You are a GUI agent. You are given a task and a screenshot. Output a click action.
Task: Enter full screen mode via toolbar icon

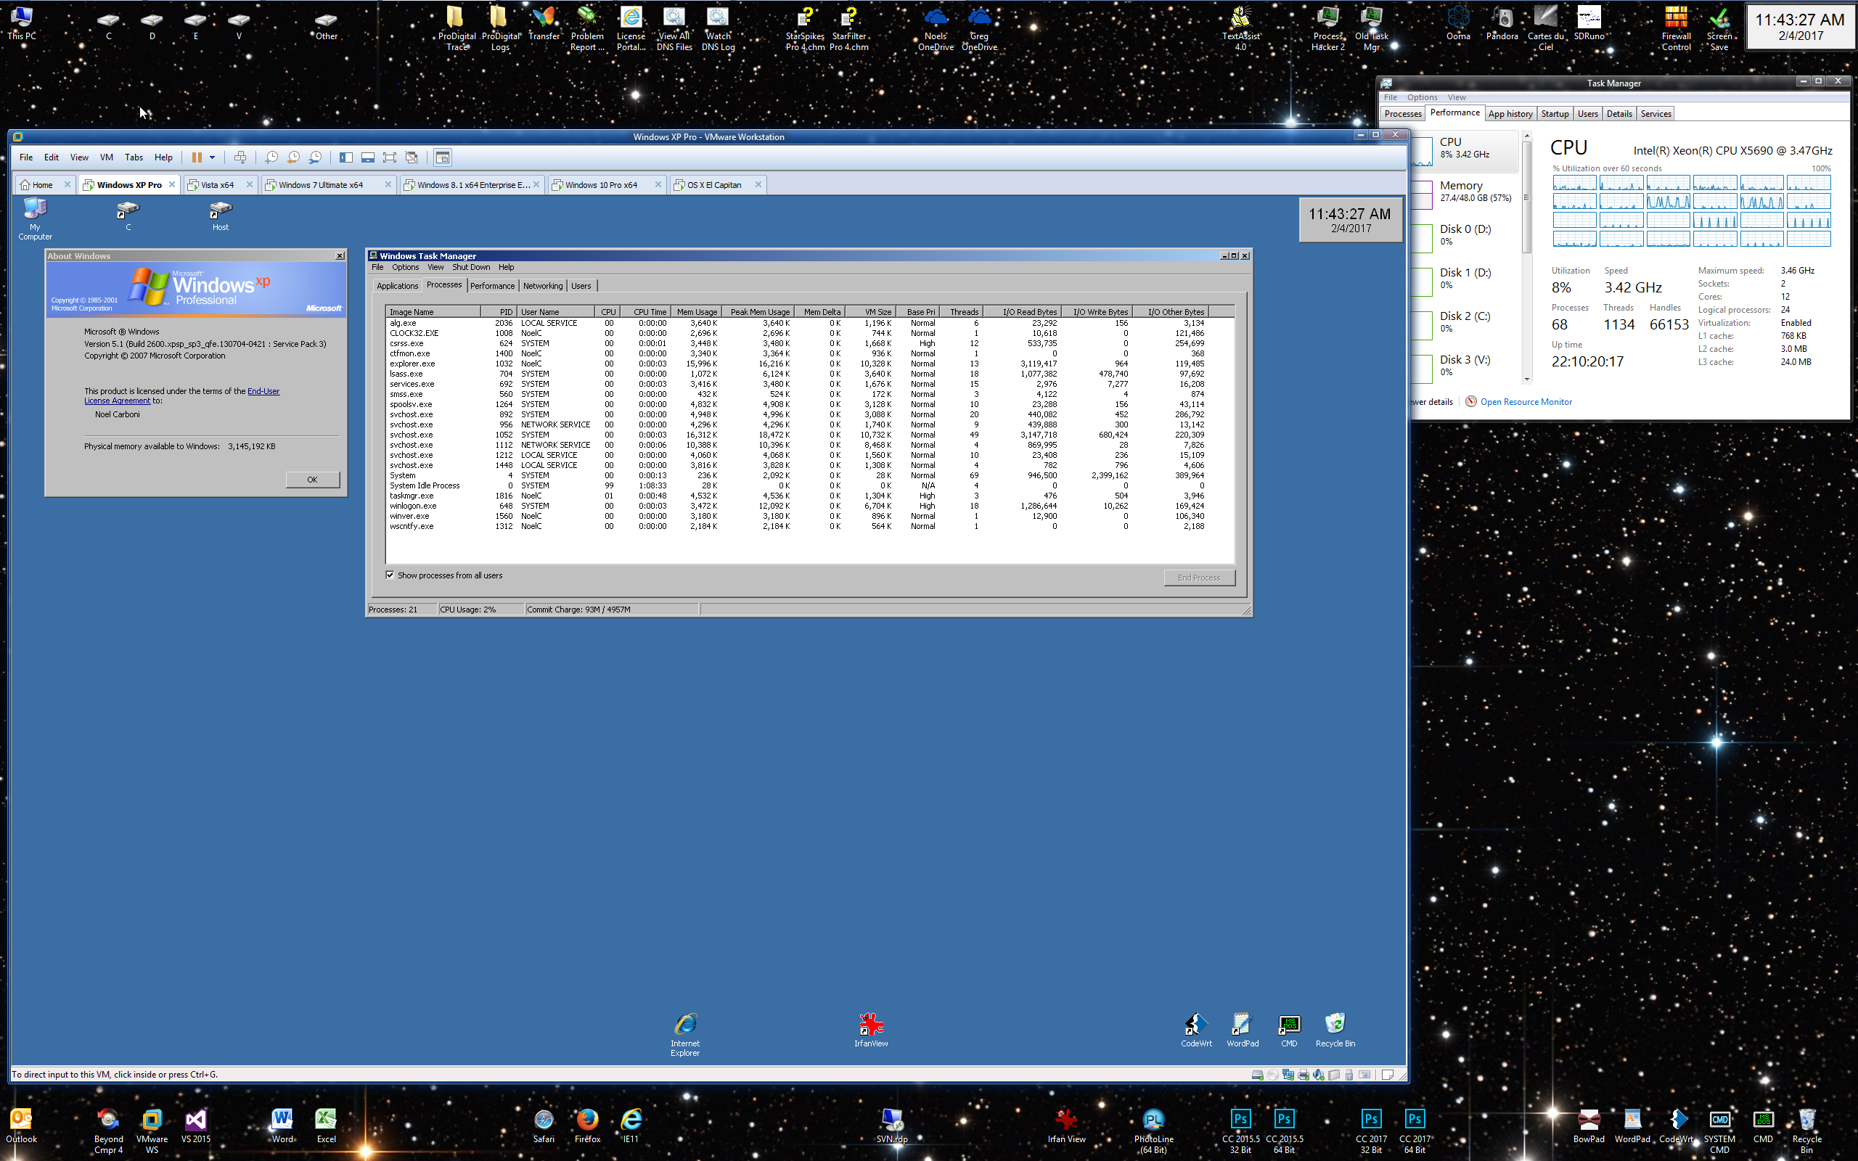[x=389, y=157]
